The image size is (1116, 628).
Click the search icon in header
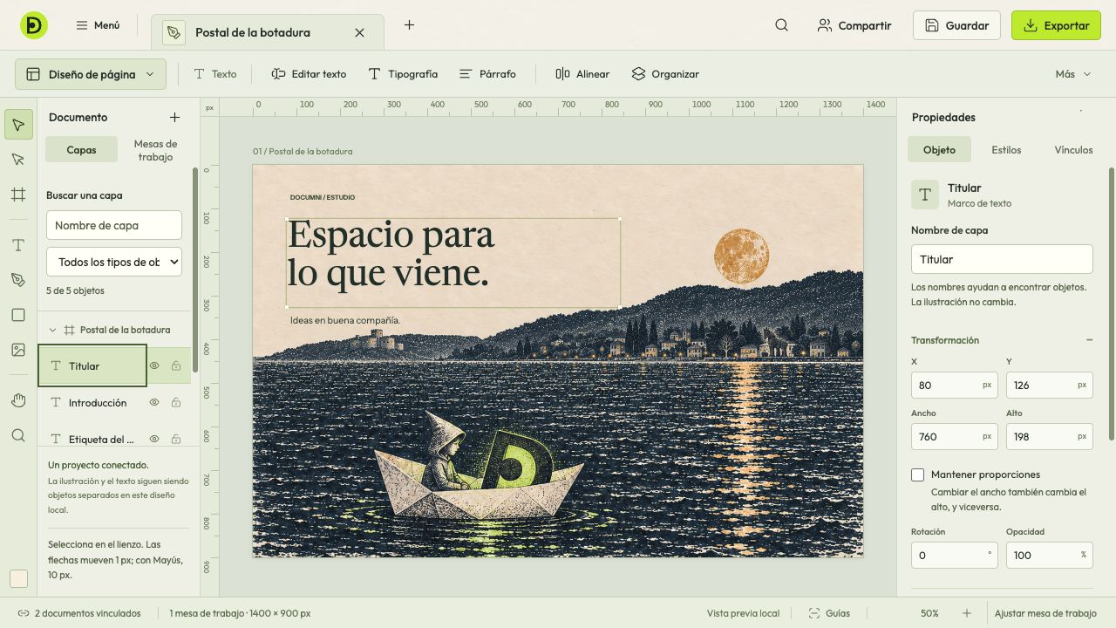tap(781, 25)
